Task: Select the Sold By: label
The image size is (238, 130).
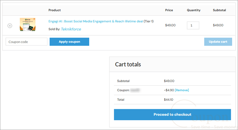Action: (x=54, y=29)
